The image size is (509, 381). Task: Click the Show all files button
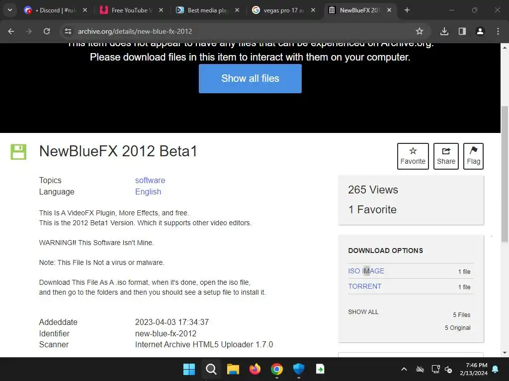[250, 78]
